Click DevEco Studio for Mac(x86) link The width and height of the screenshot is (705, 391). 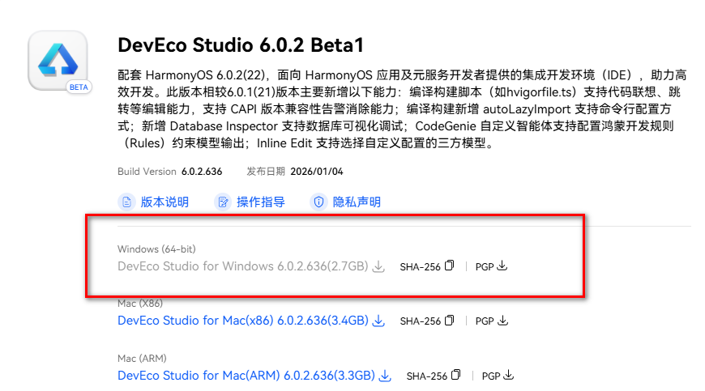tap(242, 321)
